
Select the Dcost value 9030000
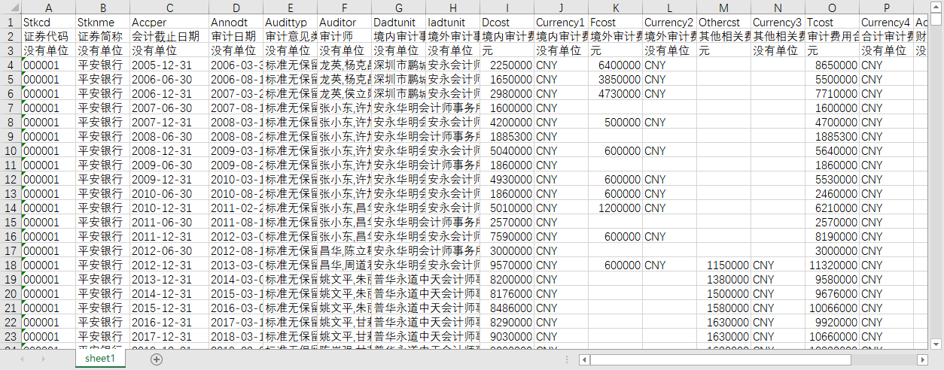[507, 336]
